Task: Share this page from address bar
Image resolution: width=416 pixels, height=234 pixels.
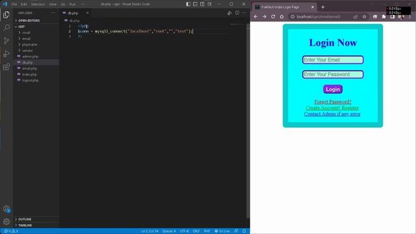Action: click(356, 17)
